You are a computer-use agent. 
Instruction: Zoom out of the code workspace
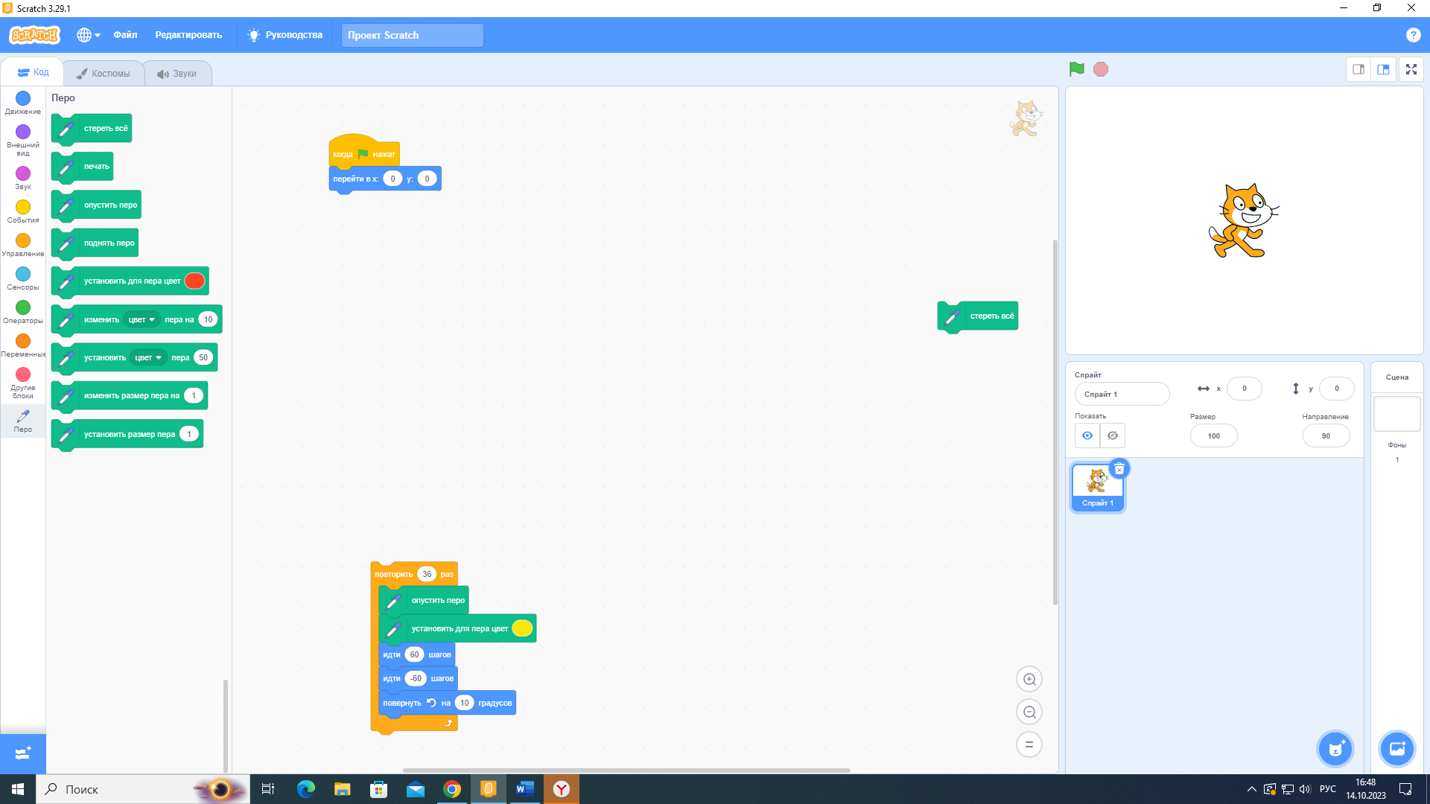(1029, 712)
